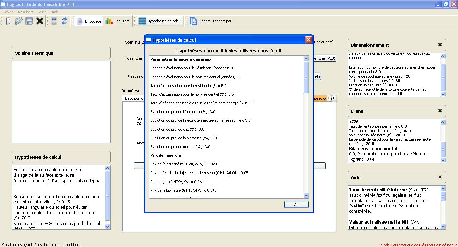
Task: Open the Aide menu in the menu bar
Action: click(x=55, y=12)
